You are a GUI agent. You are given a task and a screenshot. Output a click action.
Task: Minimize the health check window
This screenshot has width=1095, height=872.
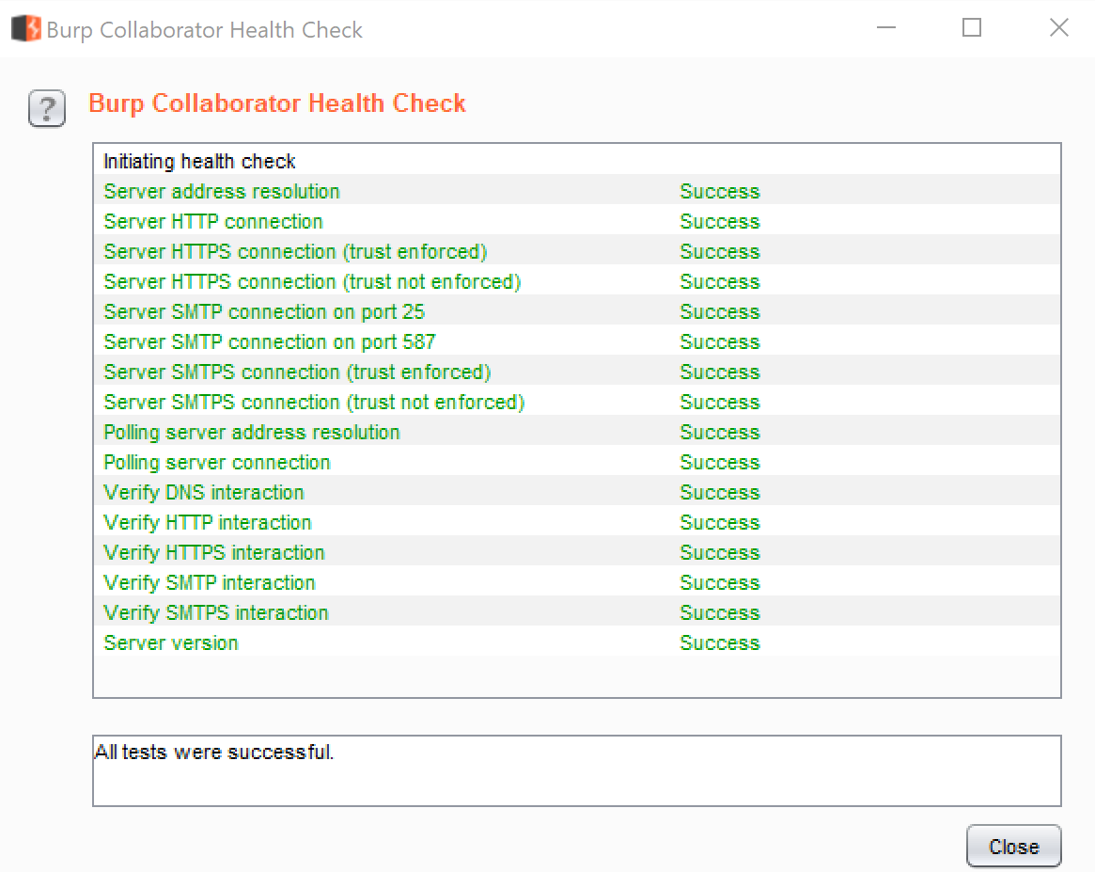[x=885, y=28]
